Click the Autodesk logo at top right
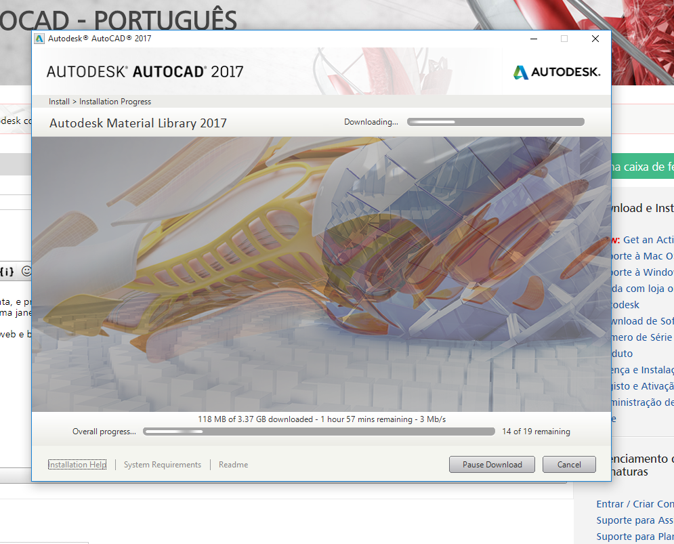Image resolution: width=674 pixels, height=544 pixels. (x=557, y=71)
